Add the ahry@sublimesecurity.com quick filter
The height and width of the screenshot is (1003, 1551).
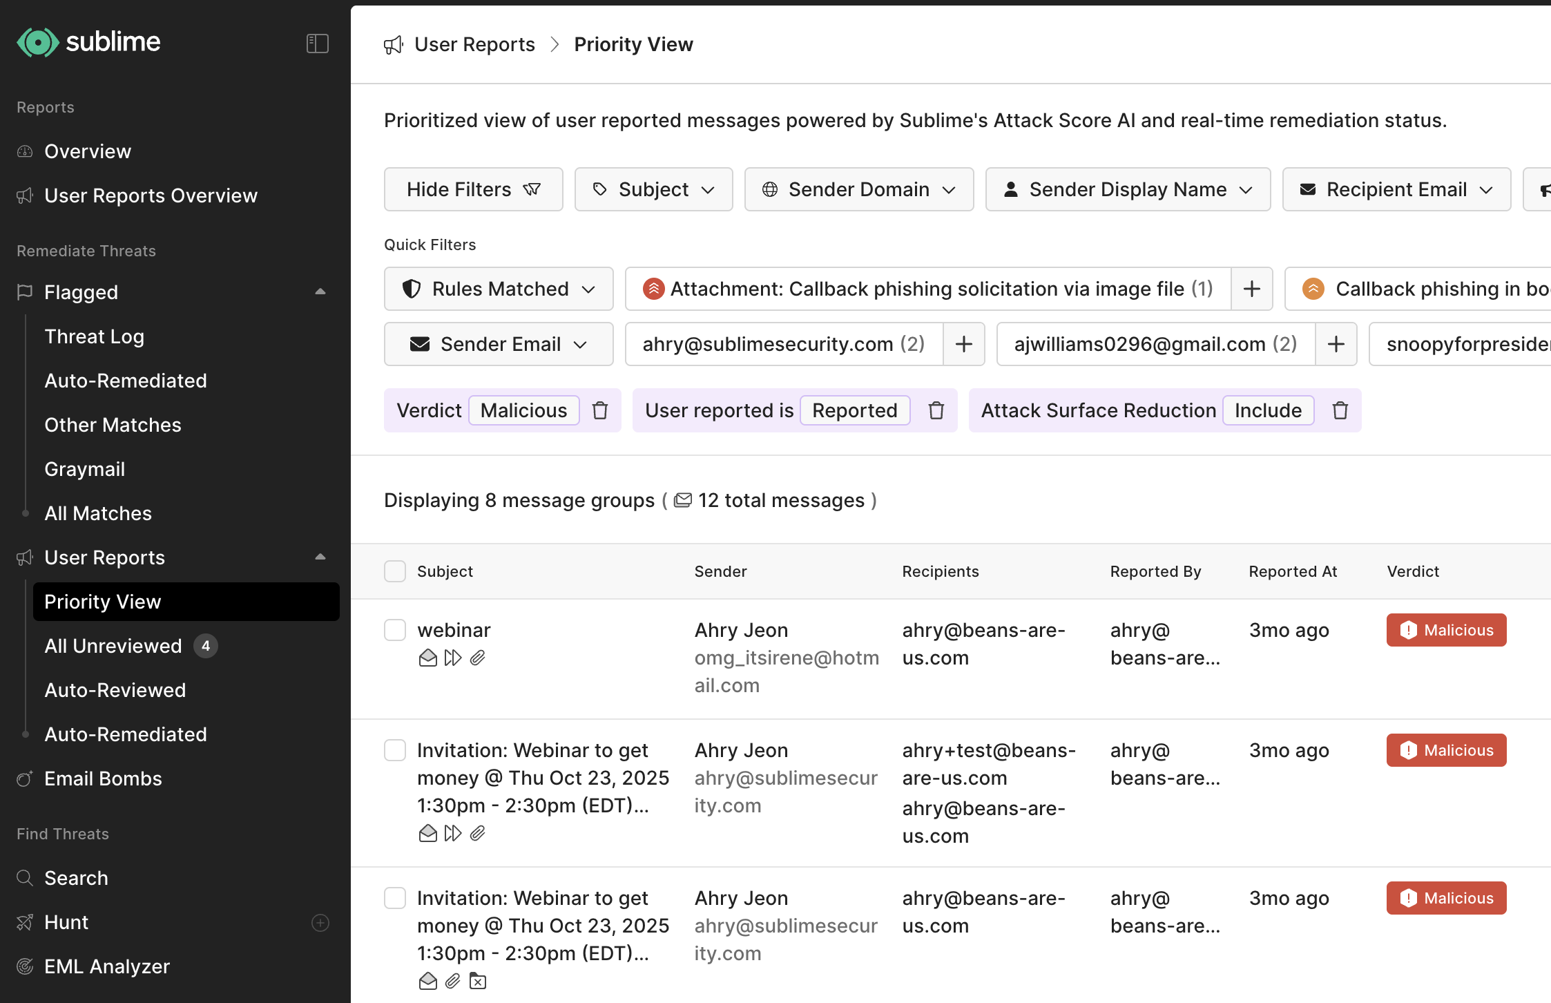(x=963, y=344)
